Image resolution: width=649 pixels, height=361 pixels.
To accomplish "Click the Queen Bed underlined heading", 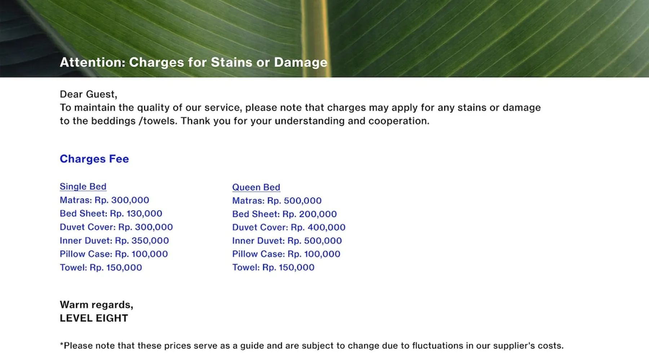I will [256, 187].
